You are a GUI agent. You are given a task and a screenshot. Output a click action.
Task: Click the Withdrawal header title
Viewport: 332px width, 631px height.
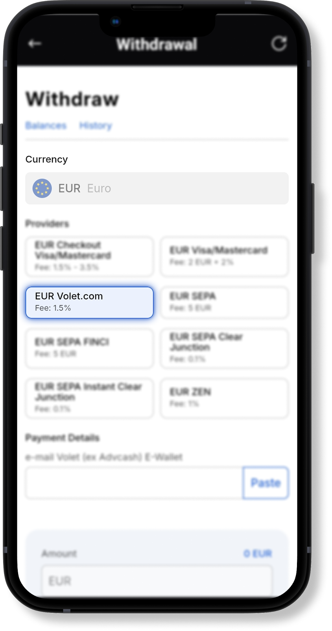[157, 45]
